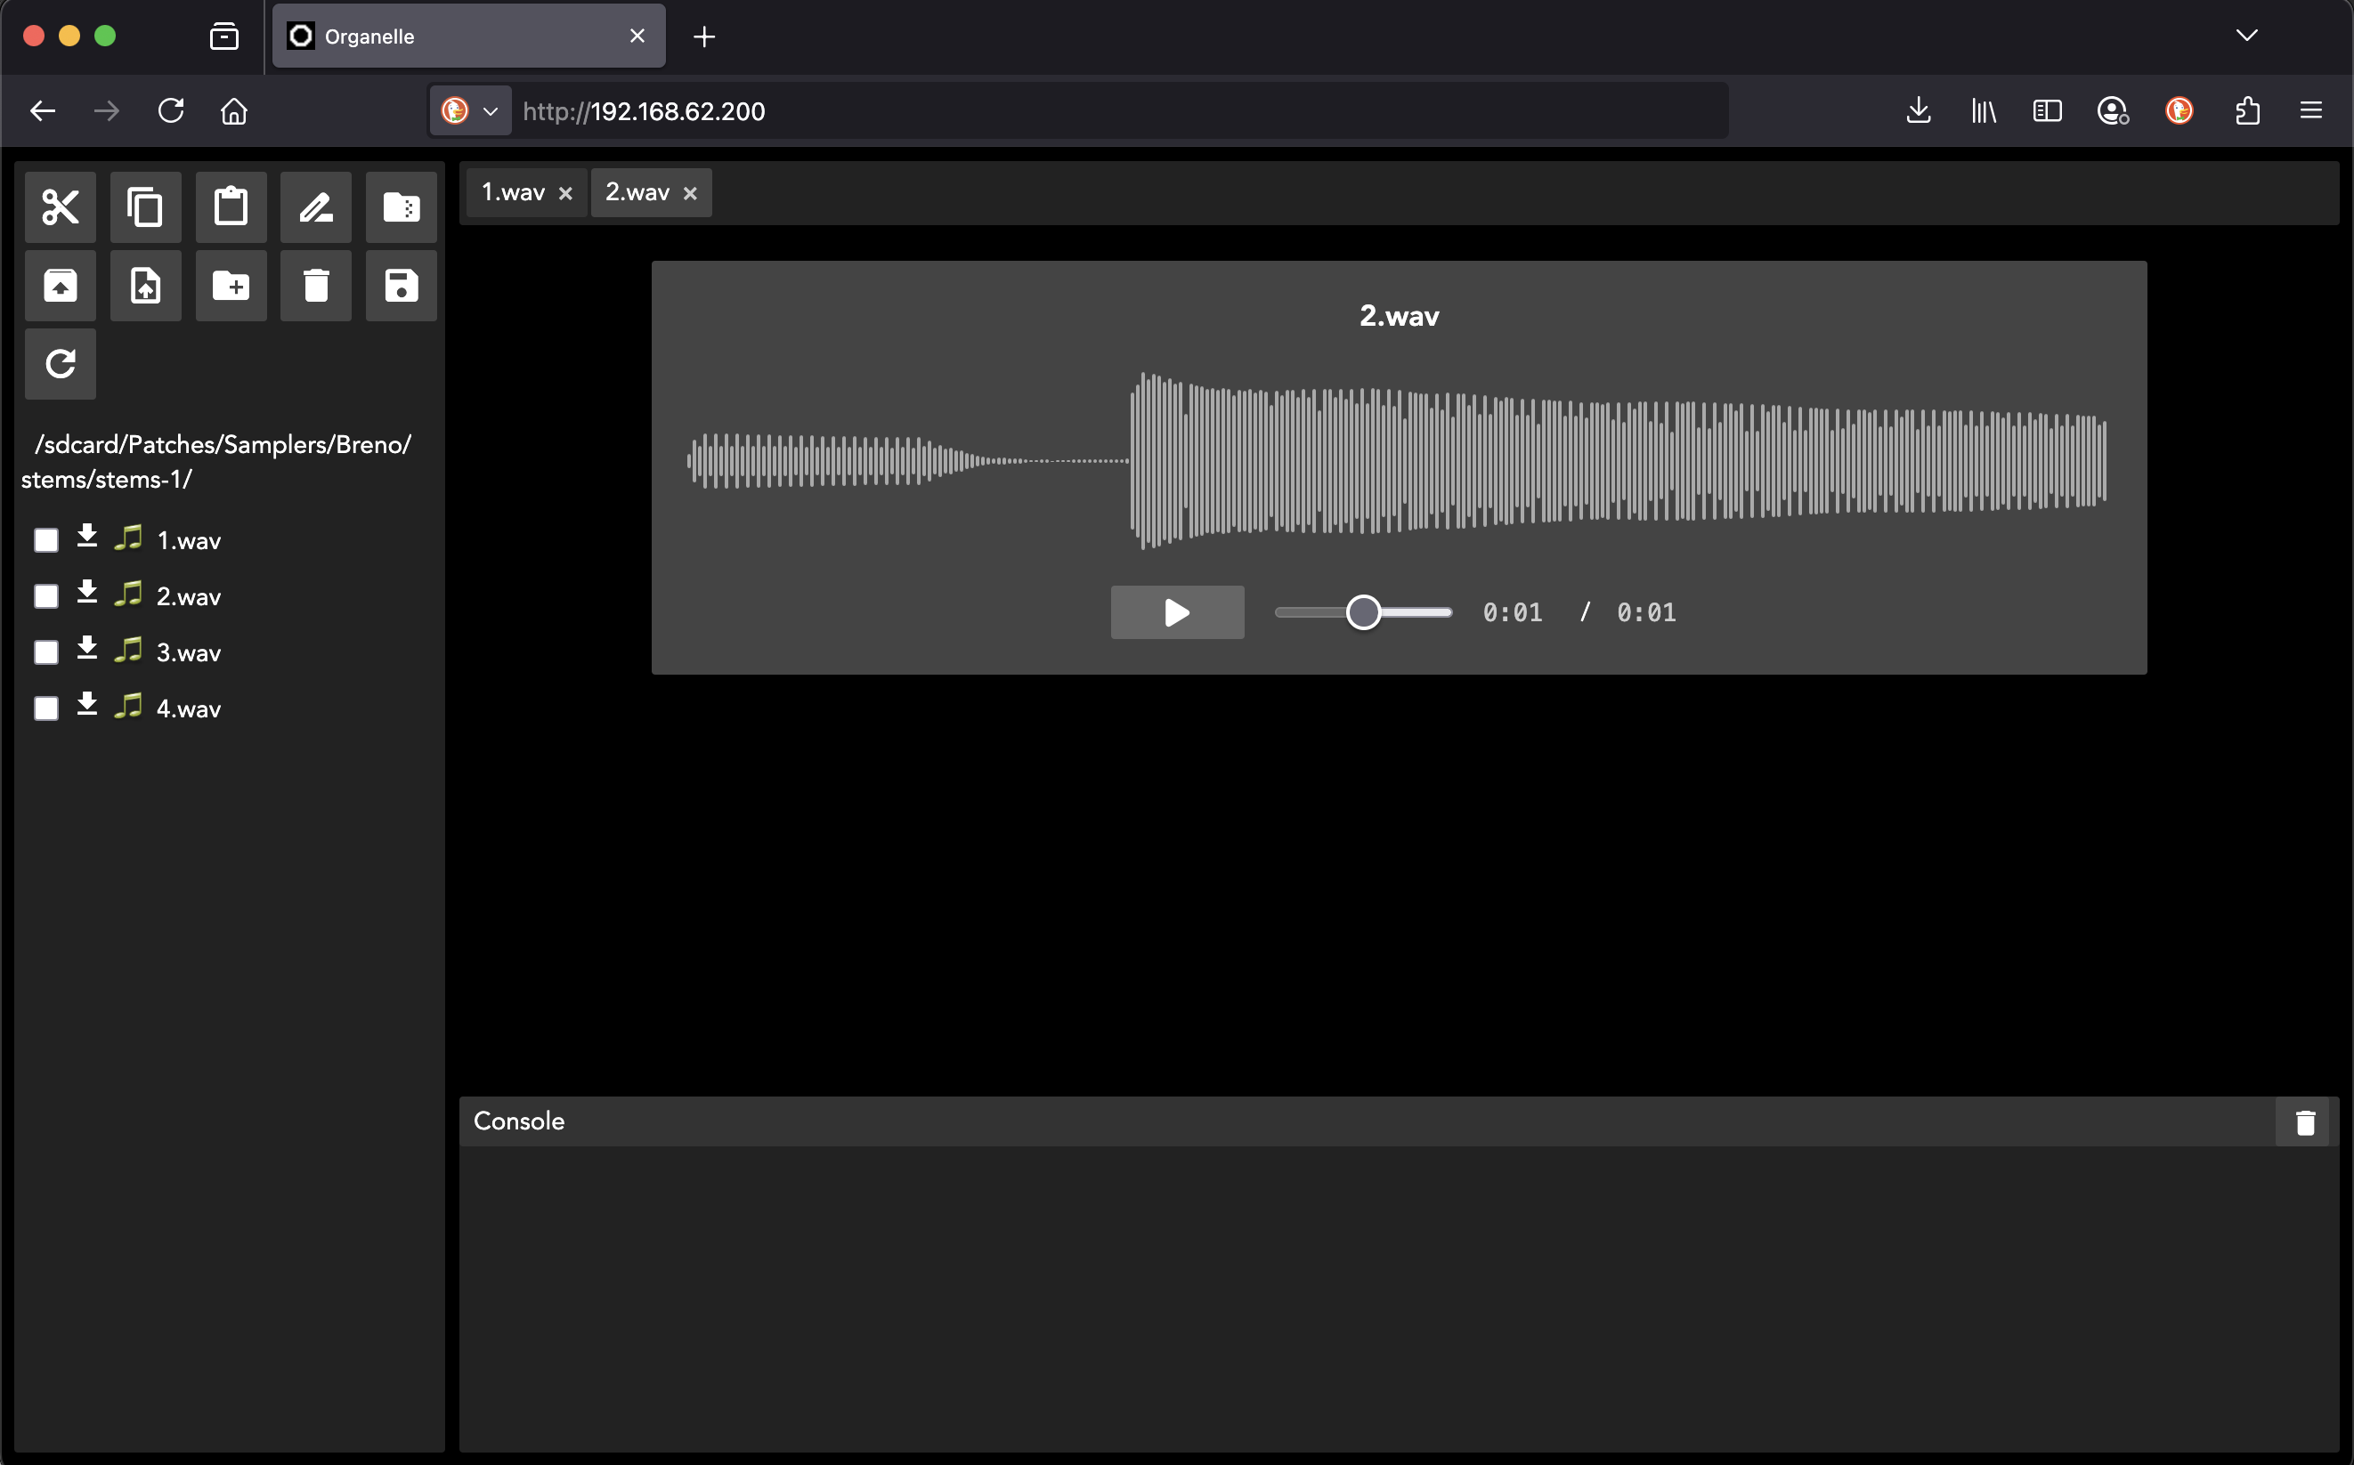Open 3.wav in the file list
2354x1465 pixels.
pos(189,652)
